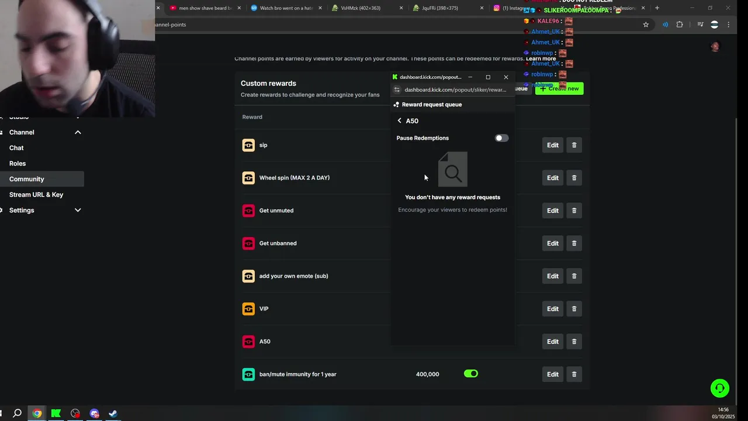Click the popout window address bar URL

(x=455, y=90)
